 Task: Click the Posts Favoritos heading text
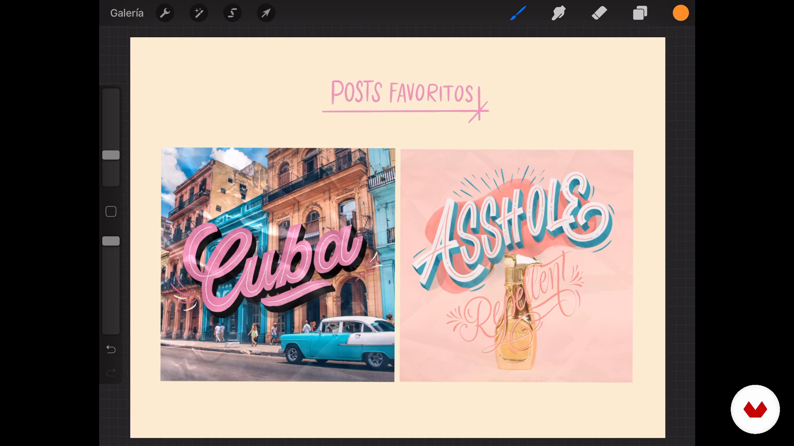pyautogui.click(x=402, y=93)
